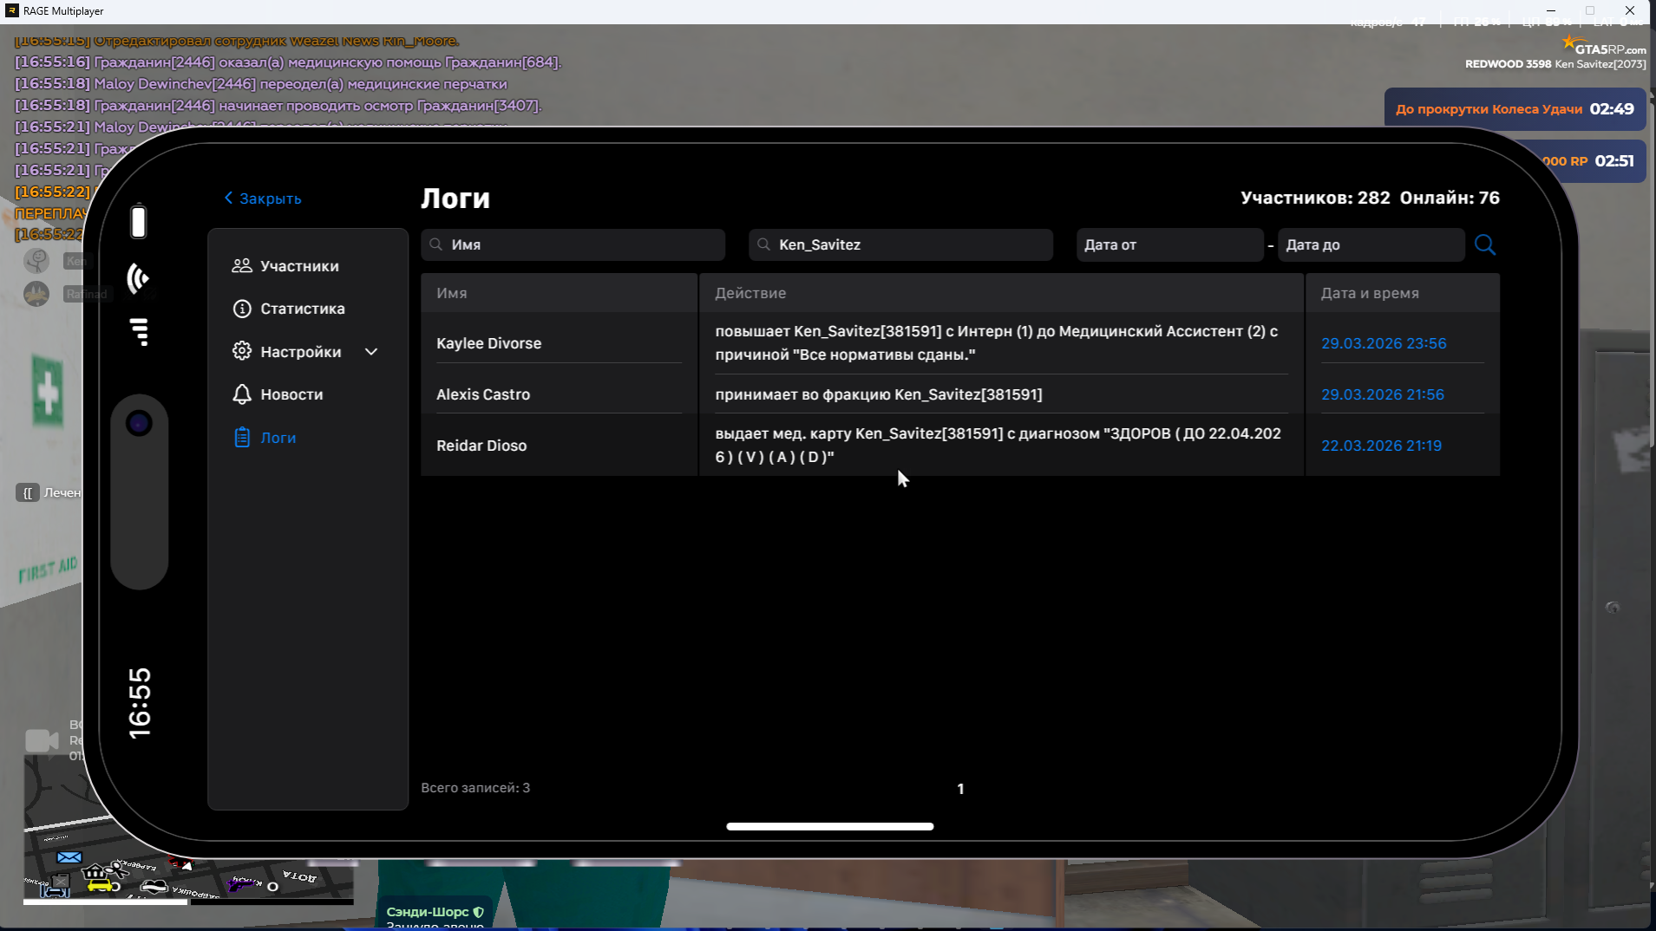Image resolution: width=1656 pixels, height=931 pixels.
Task: Click the phone wireless signal icon
Action: click(139, 278)
